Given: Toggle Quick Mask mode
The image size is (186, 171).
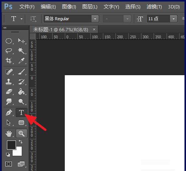Looking at the screenshot, I should coord(9,164).
